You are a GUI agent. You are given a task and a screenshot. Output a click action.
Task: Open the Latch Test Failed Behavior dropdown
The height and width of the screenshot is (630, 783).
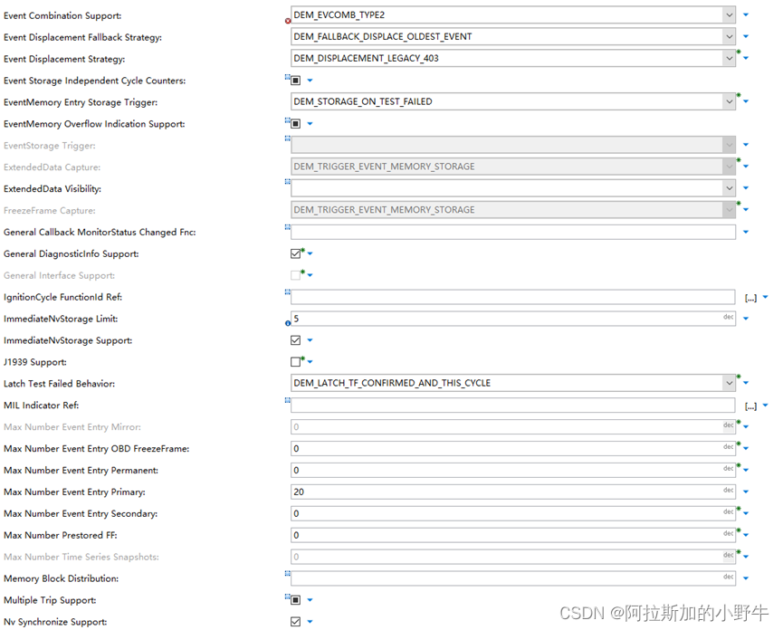pos(729,383)
